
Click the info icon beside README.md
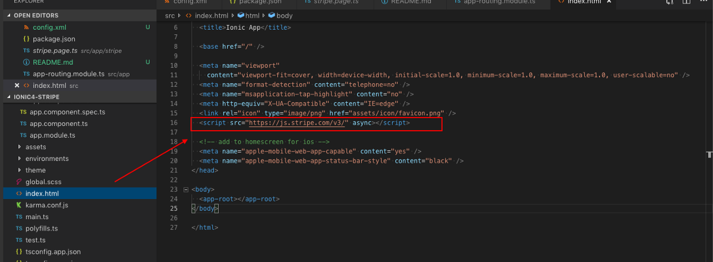pos(26,62)
